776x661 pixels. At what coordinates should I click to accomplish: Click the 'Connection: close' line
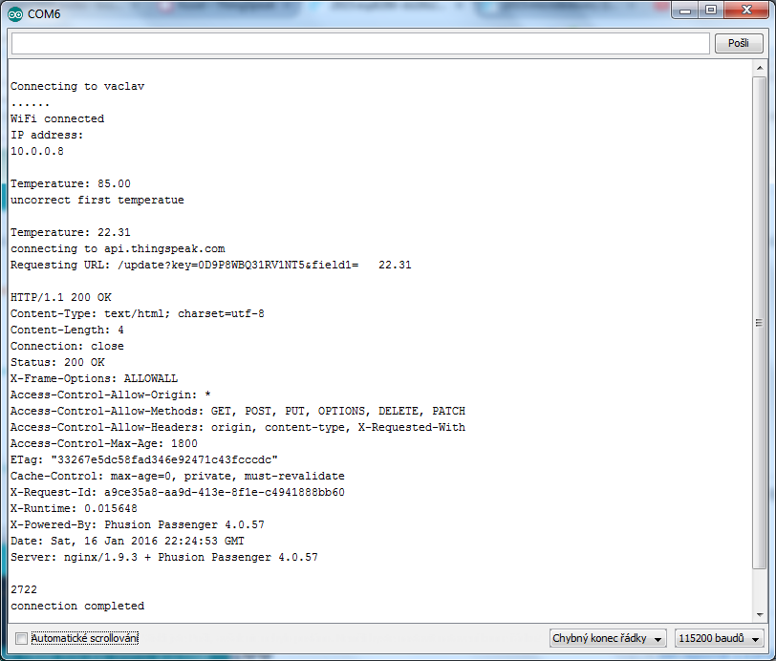67,347
